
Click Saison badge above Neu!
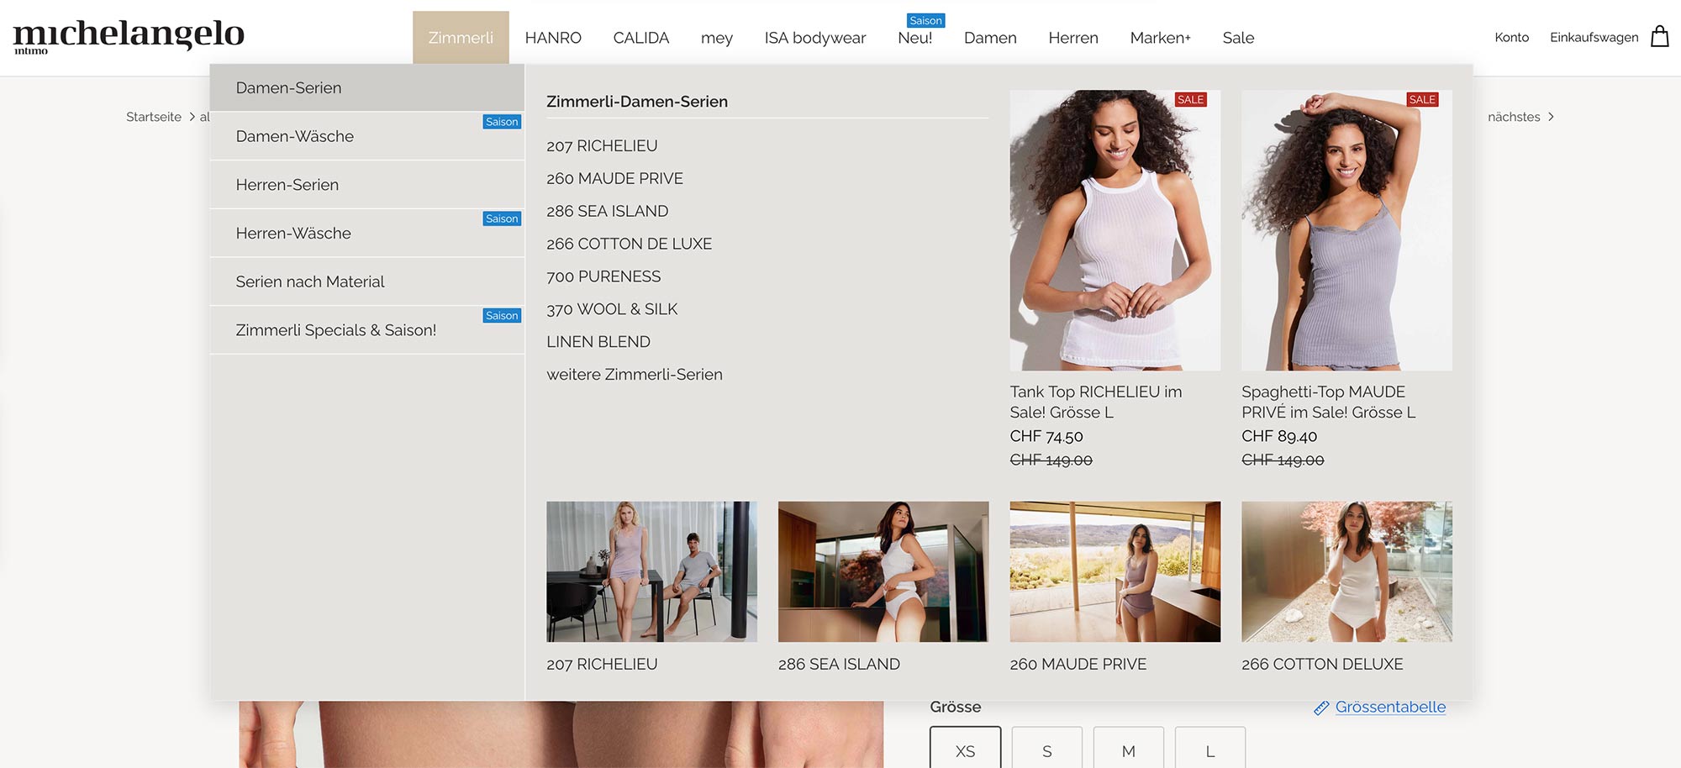pyautogui.click(x=925, y=20)
